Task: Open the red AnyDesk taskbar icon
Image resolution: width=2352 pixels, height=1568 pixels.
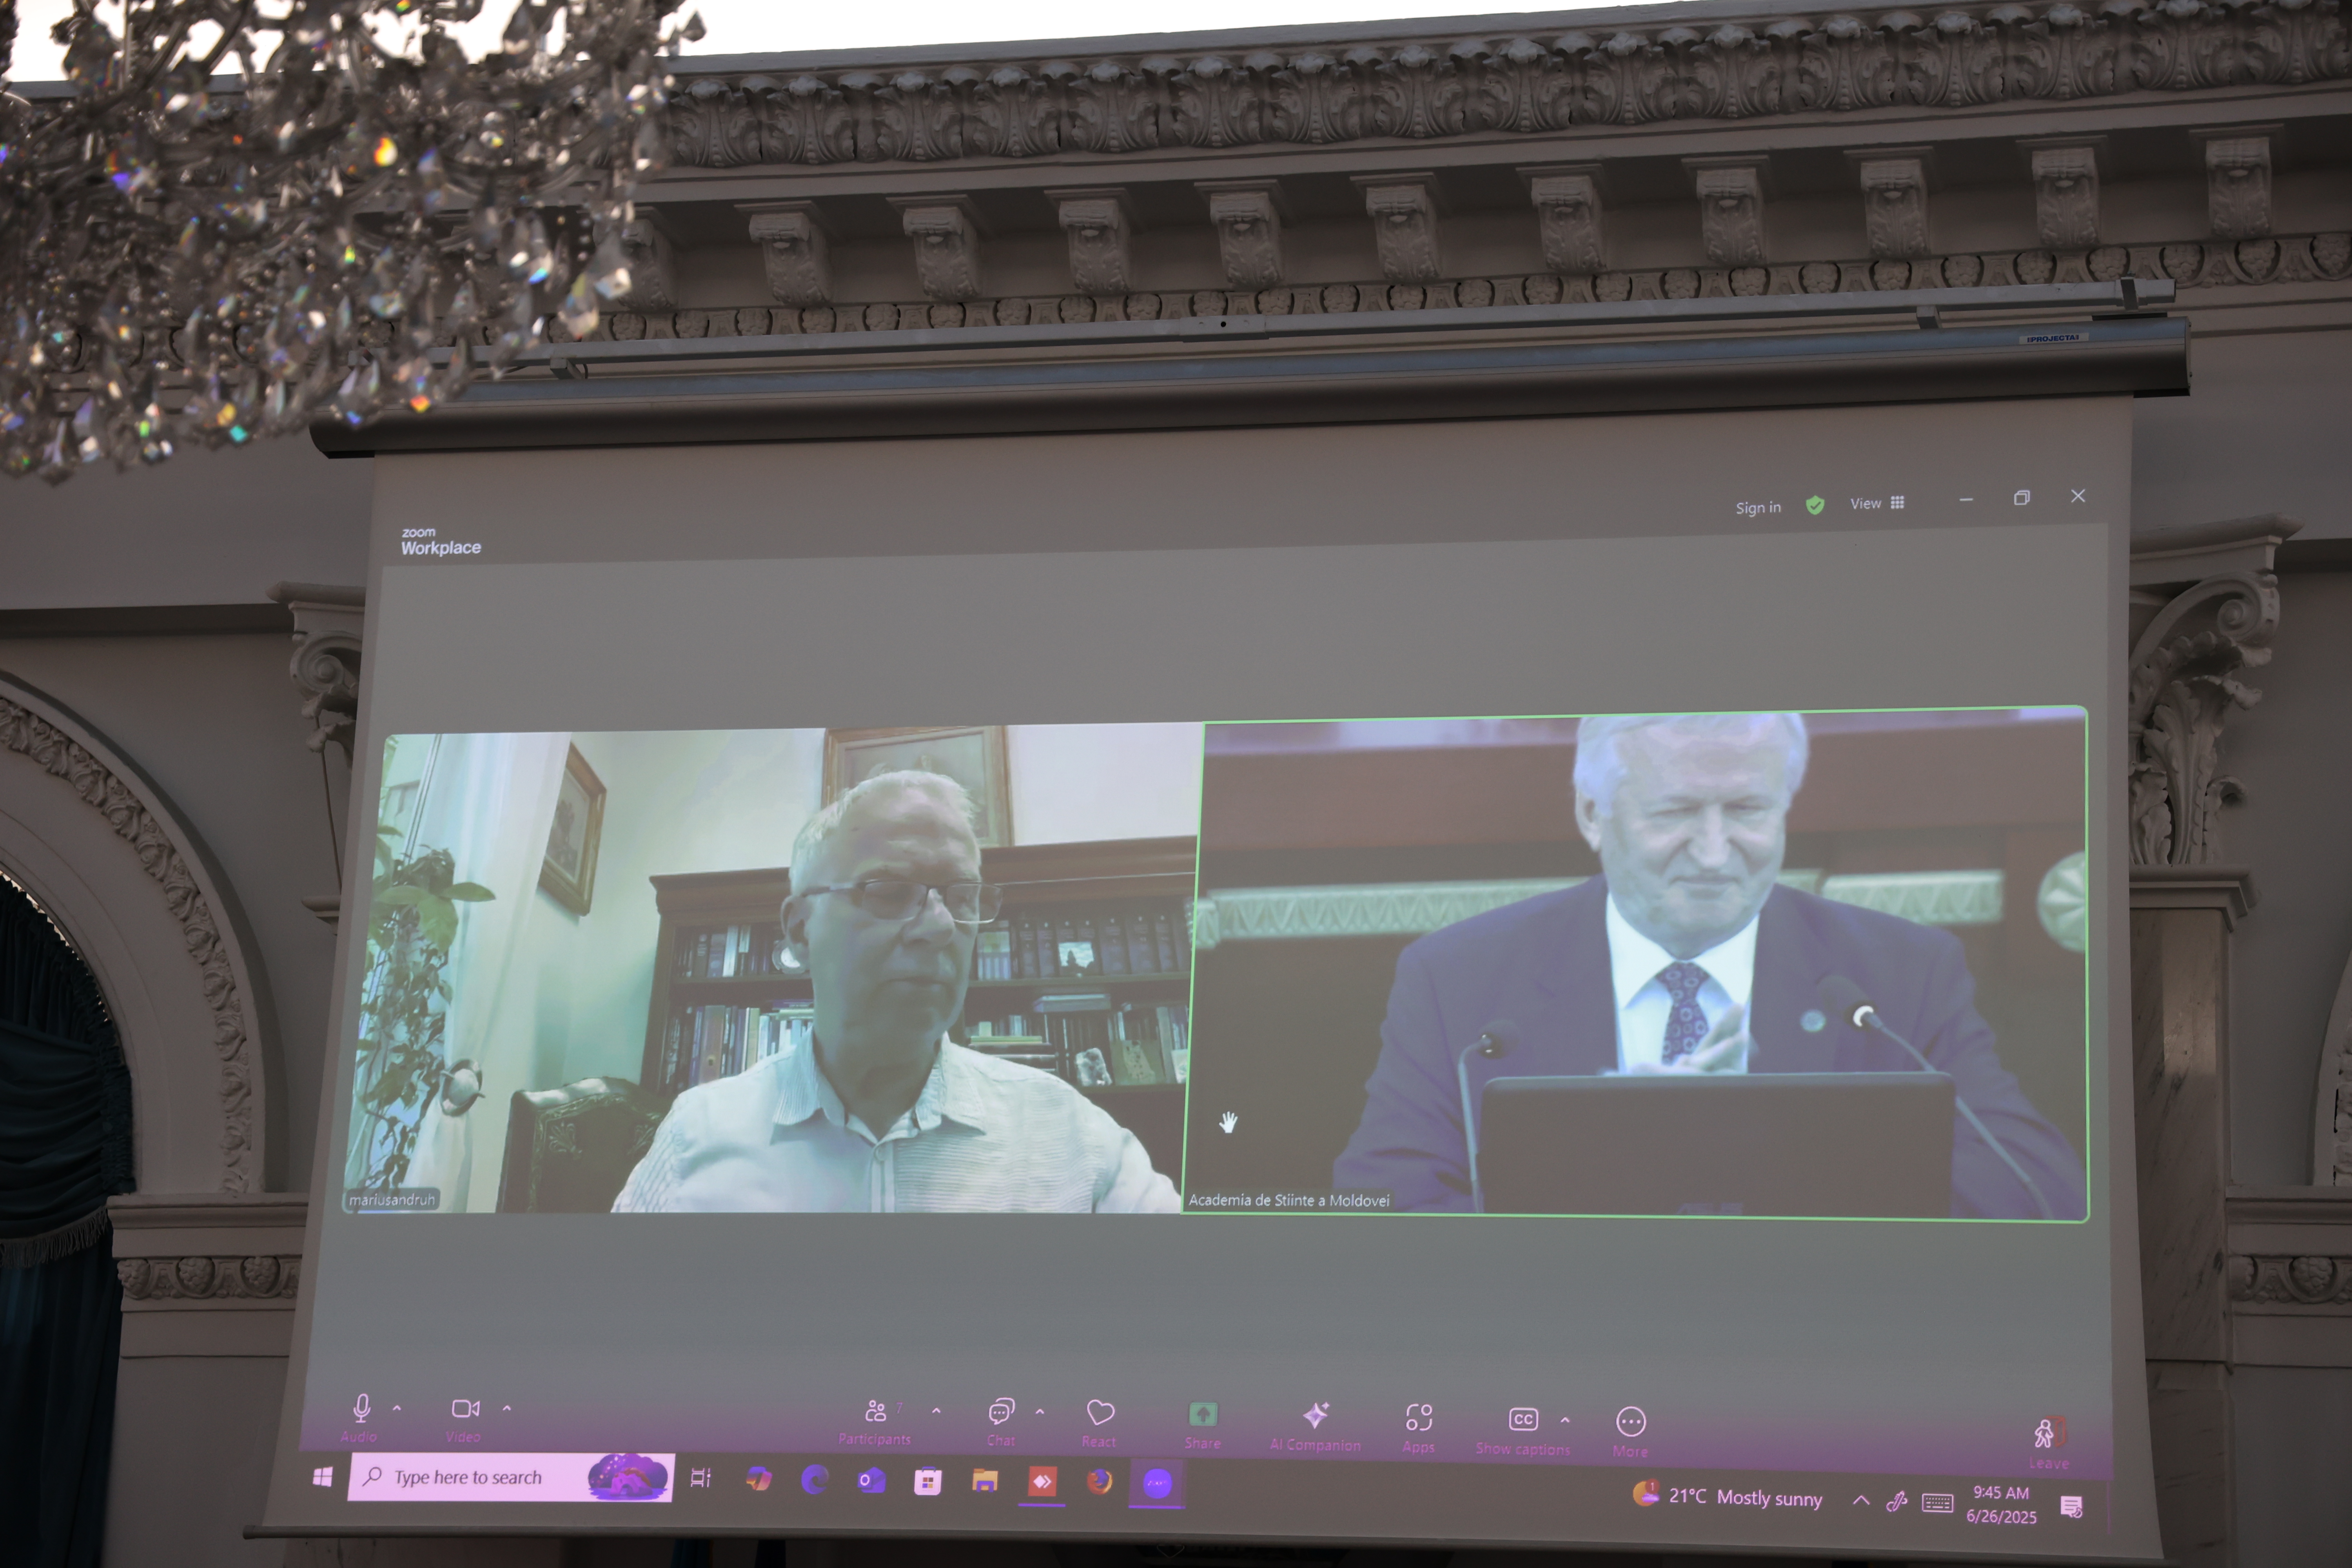Action: tap(1042, 1482)
